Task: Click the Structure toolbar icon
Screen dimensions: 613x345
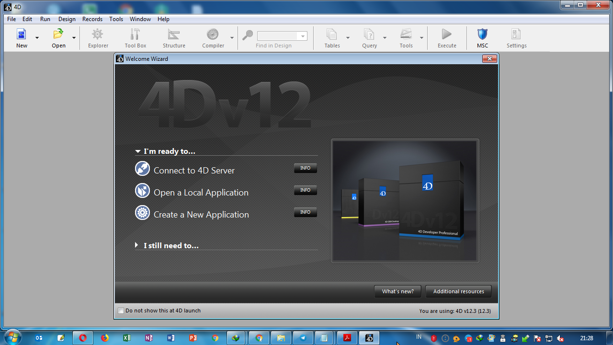Action: click(173, 34)
